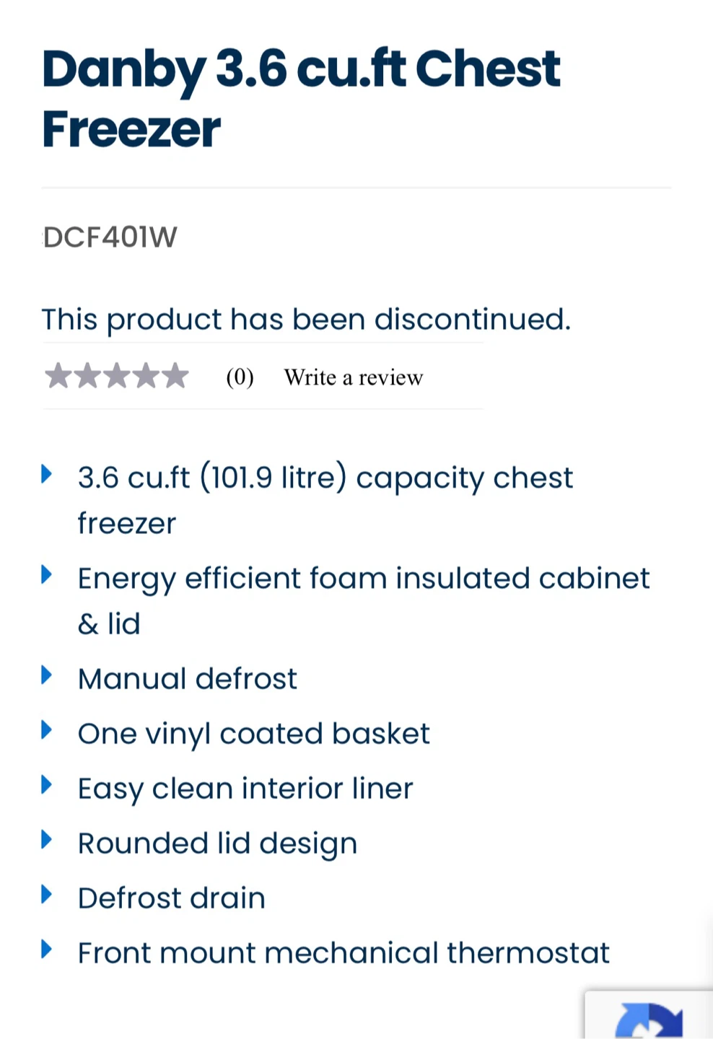
Task: Click the Danby 3.6 cu.ft Chest Freezer title
Action: click(301, 99)
